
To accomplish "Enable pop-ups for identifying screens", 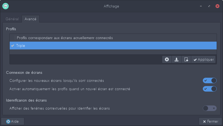I will [209, 108].
